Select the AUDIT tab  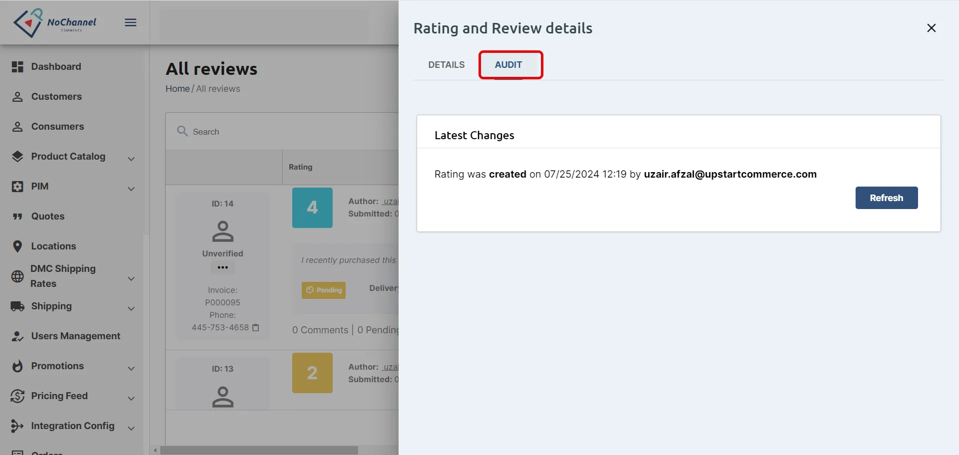pos(508,65)
